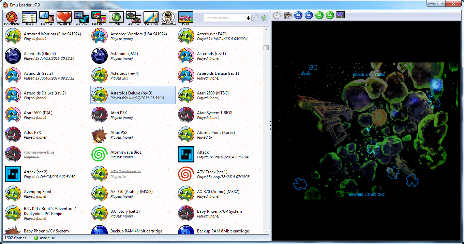Select Attack (set 2) entry
This screenshot has width=464, height=244.
46,174
